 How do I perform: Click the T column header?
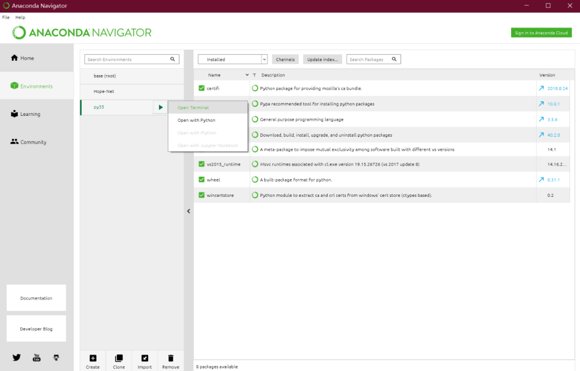point(255,75)
